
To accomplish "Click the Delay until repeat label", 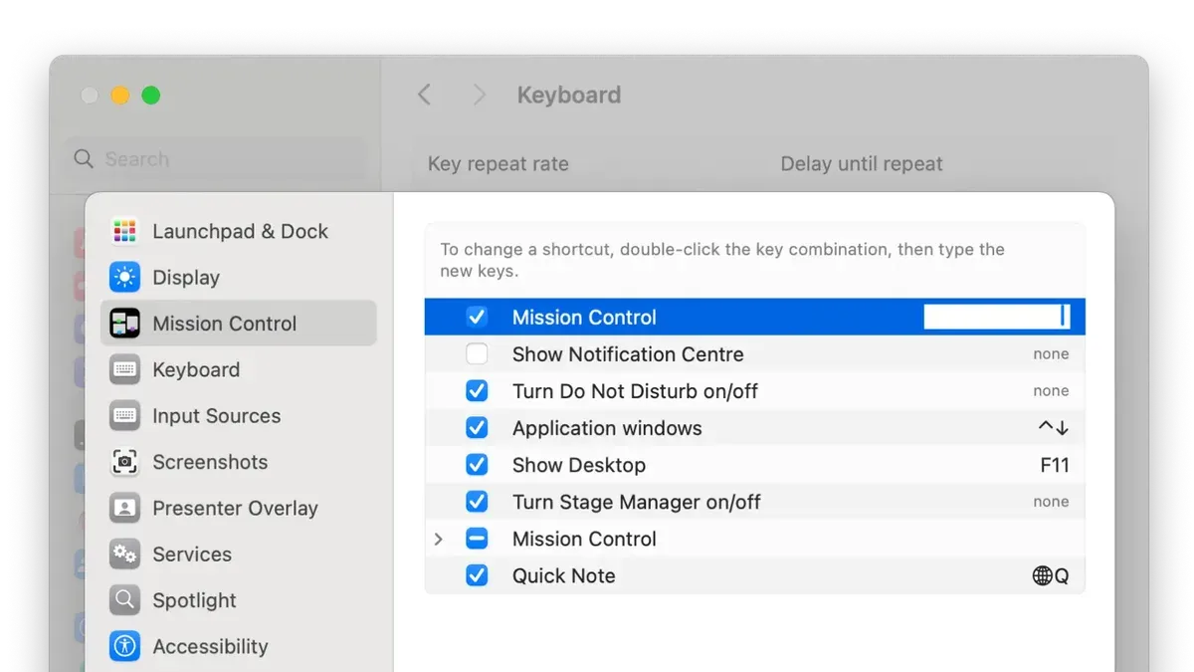I will 862,164.
